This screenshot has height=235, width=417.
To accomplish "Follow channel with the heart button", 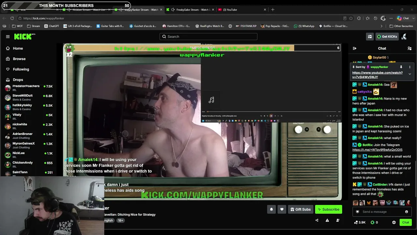I will click(282, 210).
